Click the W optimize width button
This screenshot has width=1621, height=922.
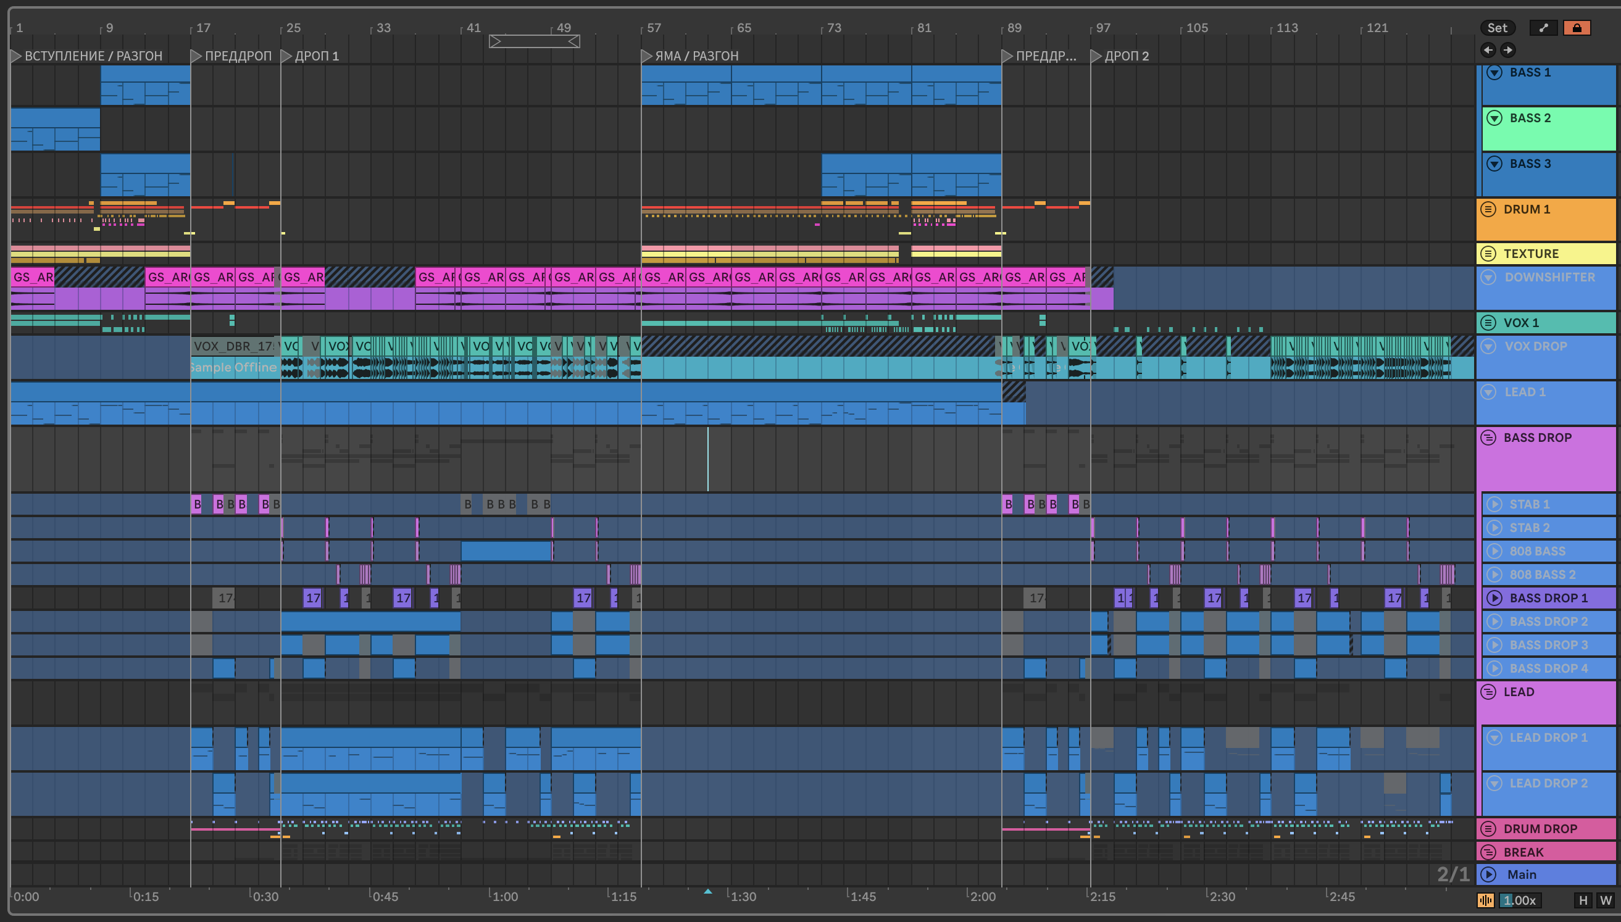click(x=1606, y=900)
